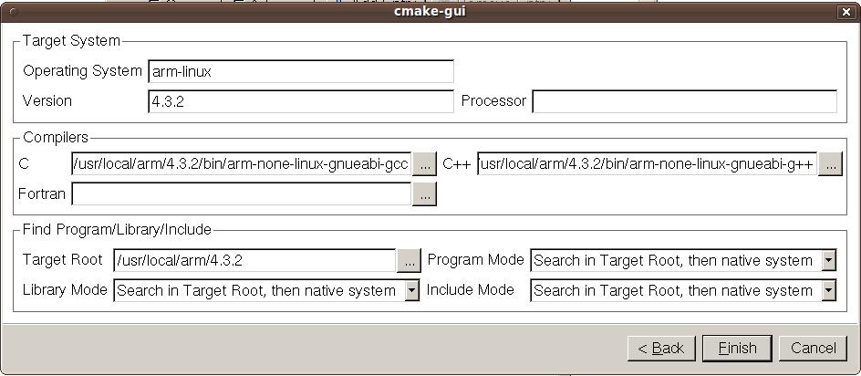Browse for the C++ compiler
This screenshot has height=376, width=861.
830,163
